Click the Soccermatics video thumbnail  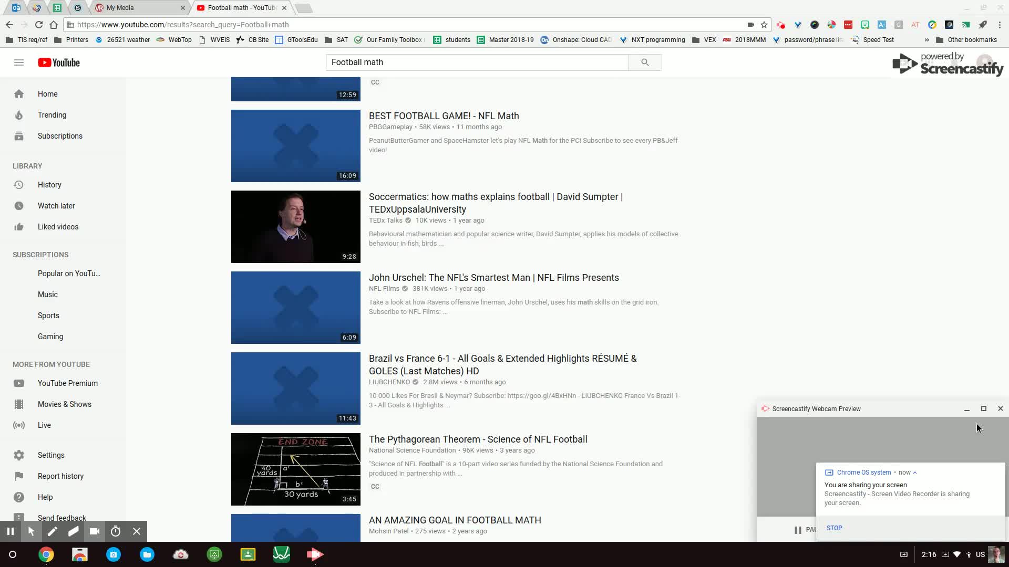click(296, 227)
